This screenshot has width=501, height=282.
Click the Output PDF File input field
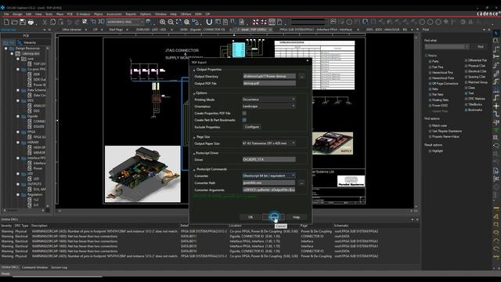click(x=269, y=83)
